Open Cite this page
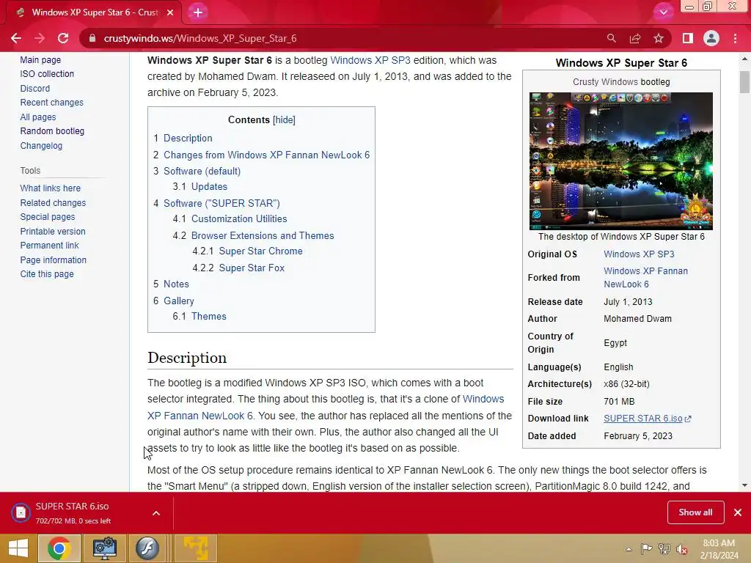The height and width of the screenshot is (563, 751). [x=47, y=274]
